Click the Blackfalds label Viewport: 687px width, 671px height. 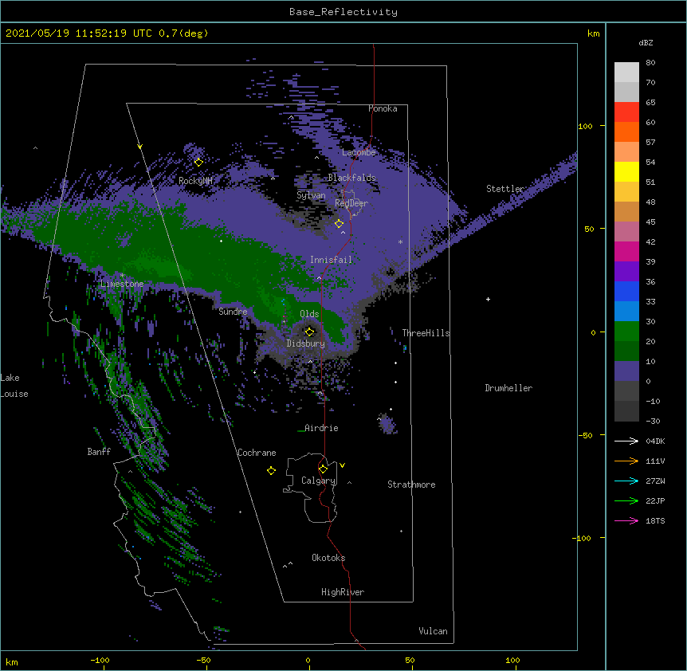[351, 178]
